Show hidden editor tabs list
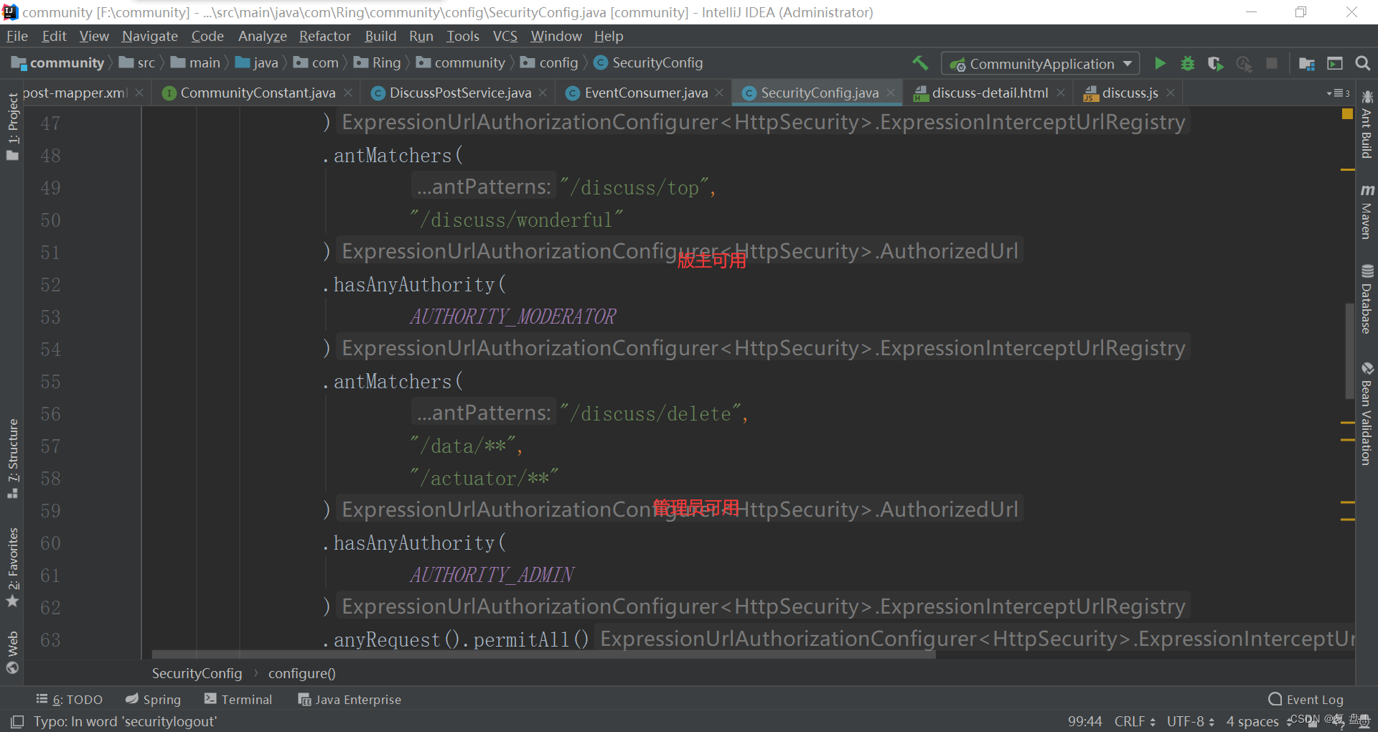The width and height of the screenshot is (1378, 732). coord(1339,93)
